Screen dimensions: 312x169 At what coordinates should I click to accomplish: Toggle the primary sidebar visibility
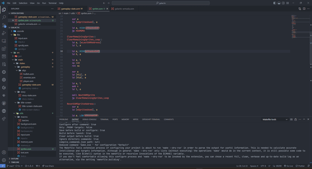[x=275, y=3]
